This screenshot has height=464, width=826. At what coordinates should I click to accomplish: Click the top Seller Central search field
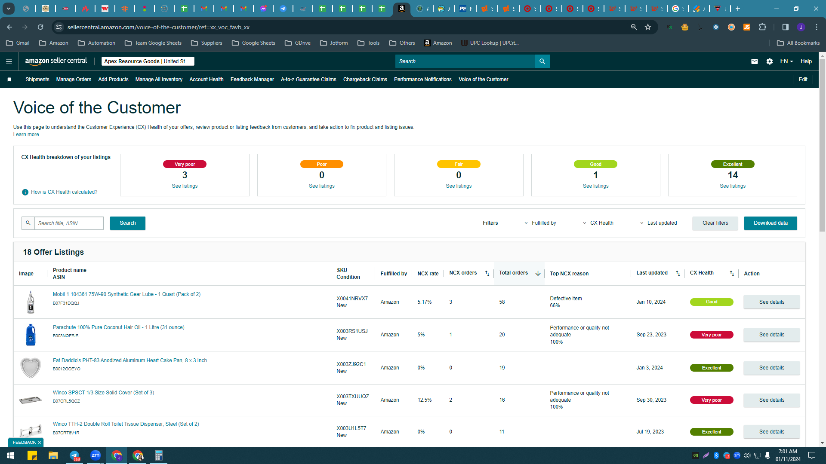[x=465, y=61]
